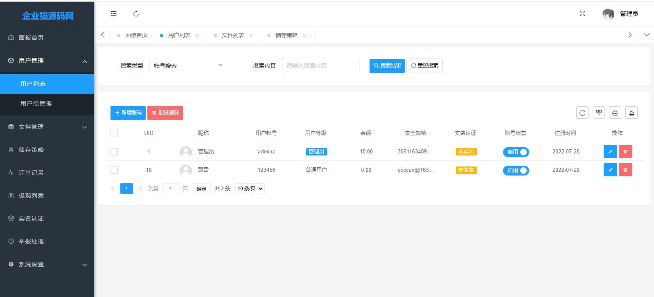The height and width of the screenshot is (297, 654).
Task: Select checkbox for UID 10 row
Action: point(114,170)
